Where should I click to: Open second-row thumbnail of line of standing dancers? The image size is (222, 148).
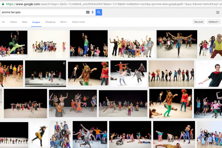pyautogui.click(x=171, y=71)
